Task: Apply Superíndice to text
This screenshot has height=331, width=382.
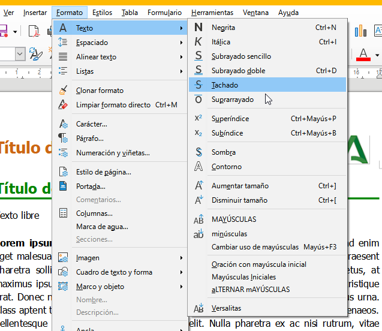Action: [230, 119]
